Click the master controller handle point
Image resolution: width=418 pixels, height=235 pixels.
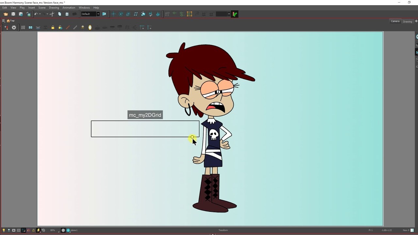tap(192, 137)
